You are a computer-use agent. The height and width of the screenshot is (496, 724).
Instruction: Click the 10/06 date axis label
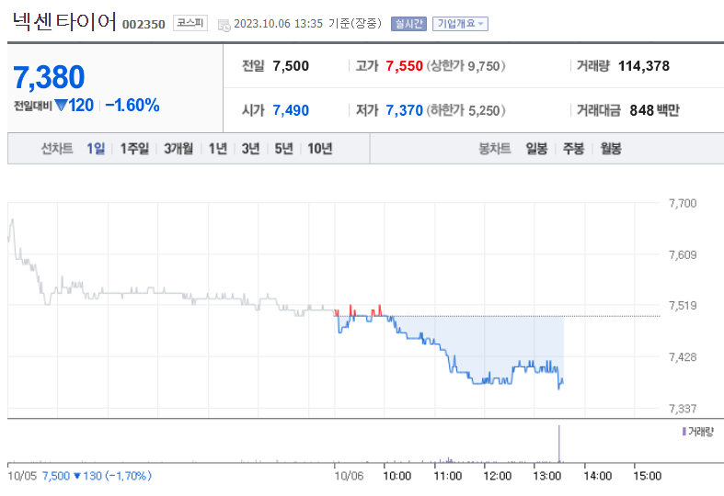click(349, 476)
